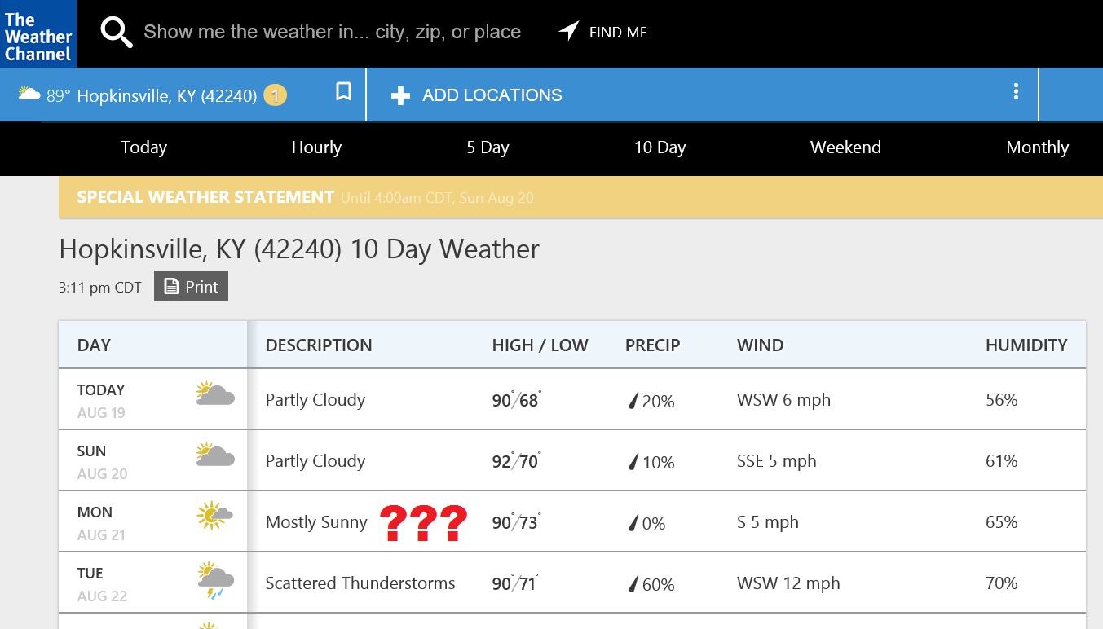Open the 5 Day forecast tab

click(x=488, y=147)
